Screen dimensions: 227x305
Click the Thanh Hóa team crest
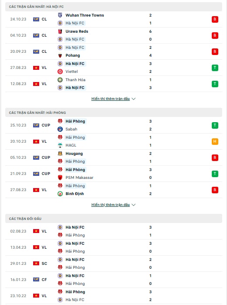60,80
